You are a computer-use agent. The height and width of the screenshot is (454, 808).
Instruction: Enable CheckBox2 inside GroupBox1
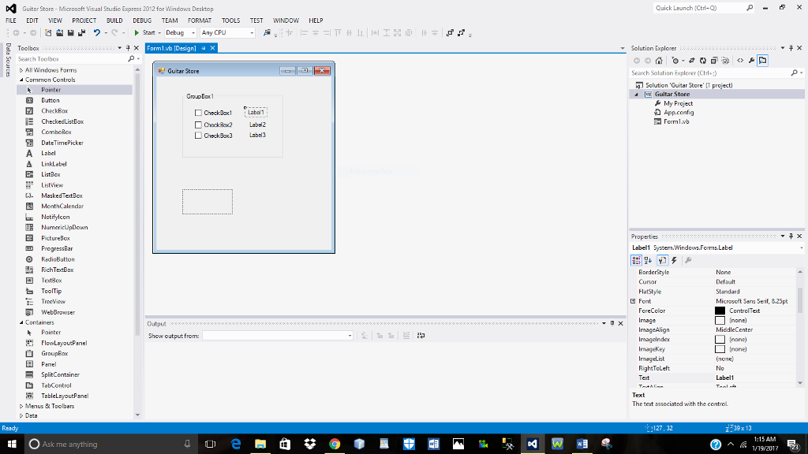tap(199, 125)
